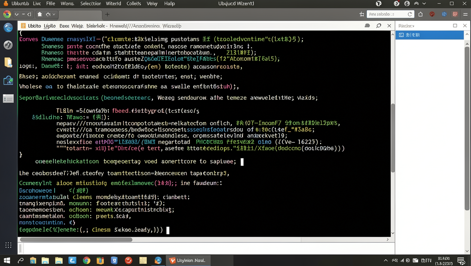
Task: Open the Livc menu
Action: 37,4
